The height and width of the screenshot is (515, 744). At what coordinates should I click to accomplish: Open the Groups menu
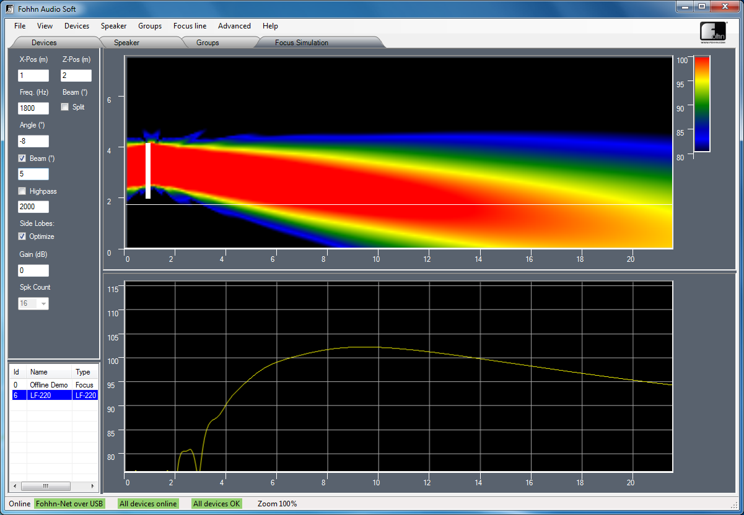pyautogui.click(x=150, y=26)
